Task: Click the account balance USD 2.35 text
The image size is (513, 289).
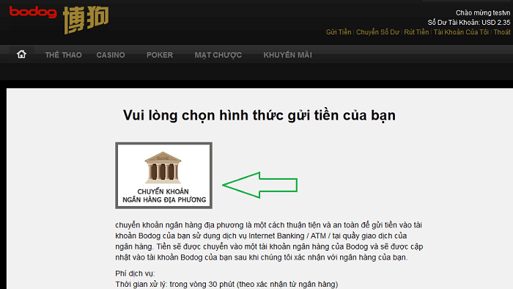Action: point(469,23)
